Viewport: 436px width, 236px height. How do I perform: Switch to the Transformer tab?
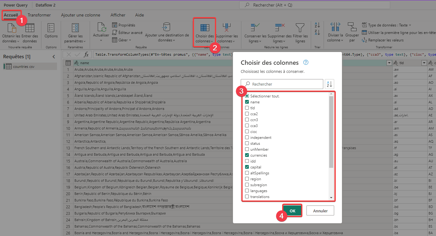(39, 15)
